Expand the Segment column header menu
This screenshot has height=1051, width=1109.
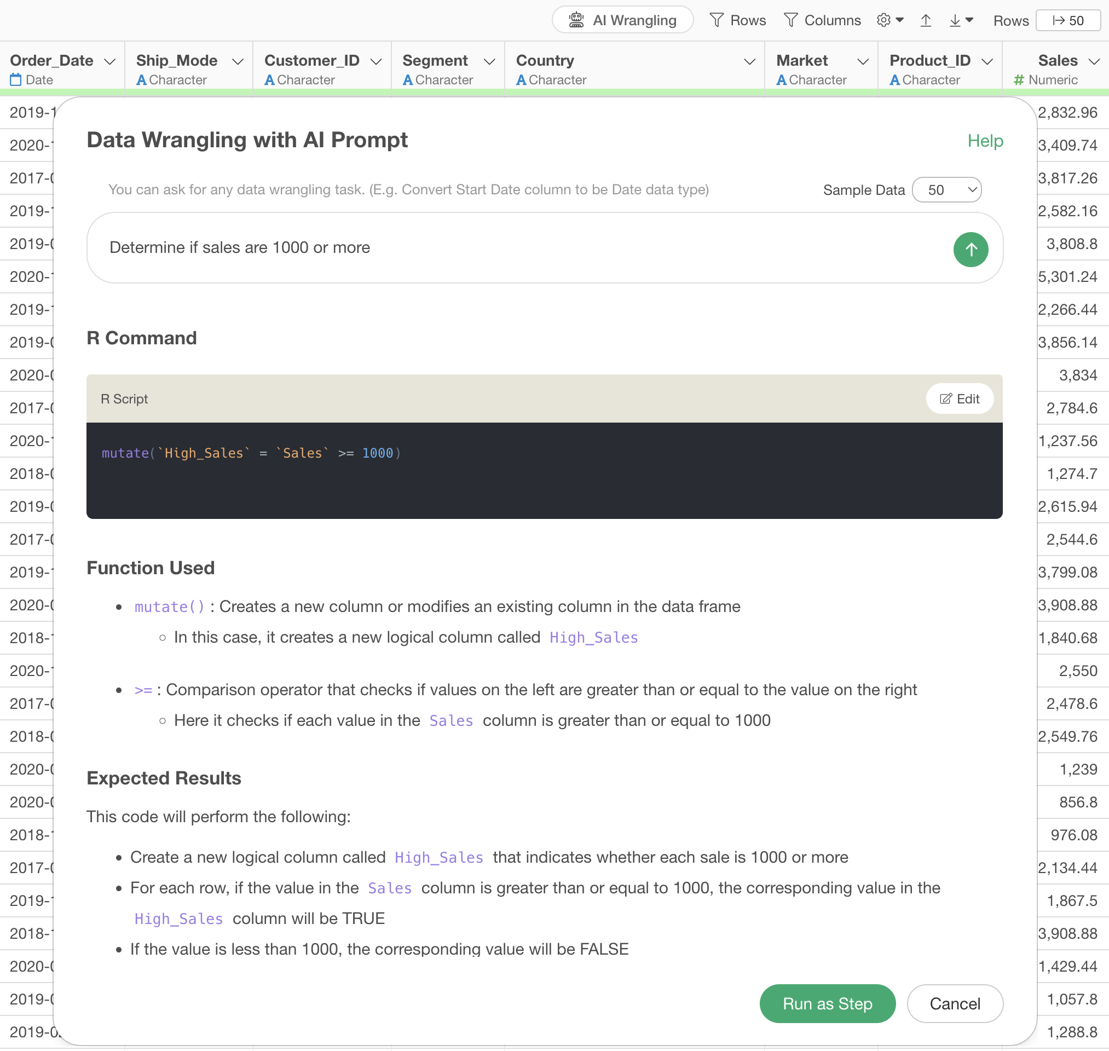click(x=489, y=61)
